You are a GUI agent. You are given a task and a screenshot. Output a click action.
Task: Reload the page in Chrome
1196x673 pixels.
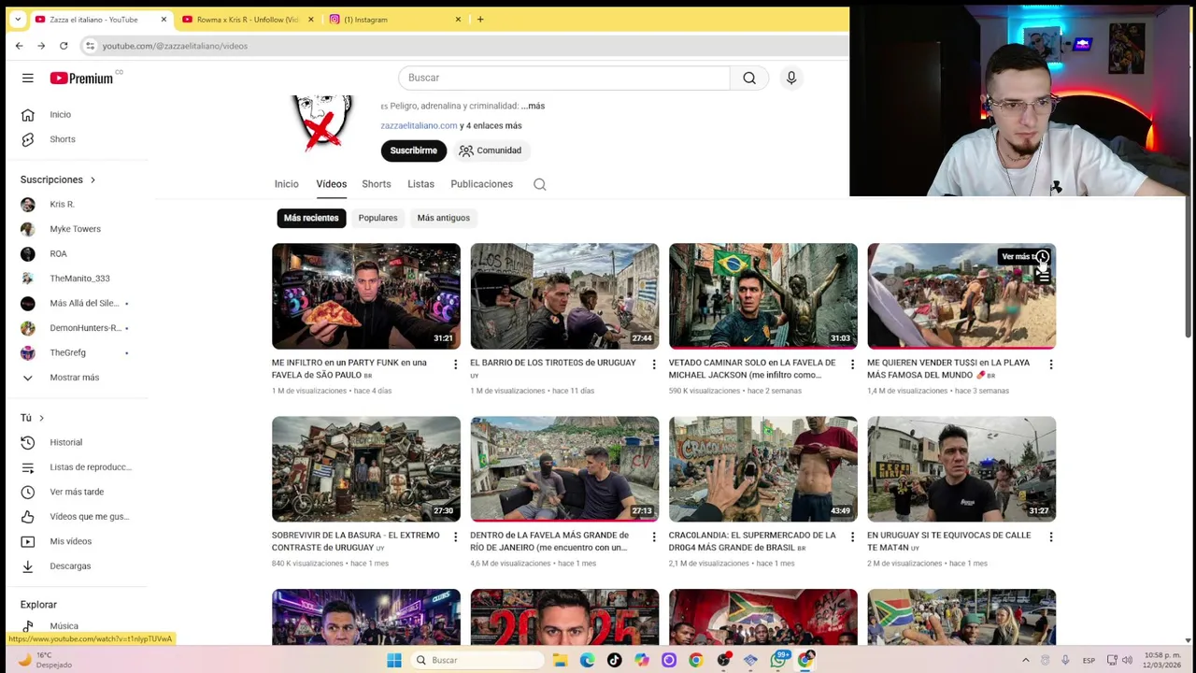pyautogui.click(x=64, y=46)
